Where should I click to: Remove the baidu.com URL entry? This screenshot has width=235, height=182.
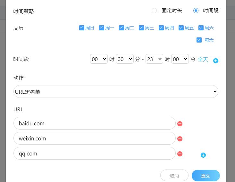click(x=180, y=124)
